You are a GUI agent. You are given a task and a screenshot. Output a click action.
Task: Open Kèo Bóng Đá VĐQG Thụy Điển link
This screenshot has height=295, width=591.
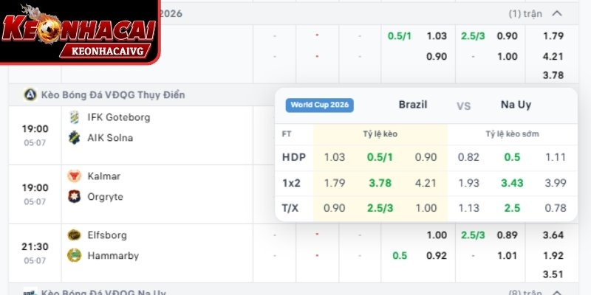point(113,95)
